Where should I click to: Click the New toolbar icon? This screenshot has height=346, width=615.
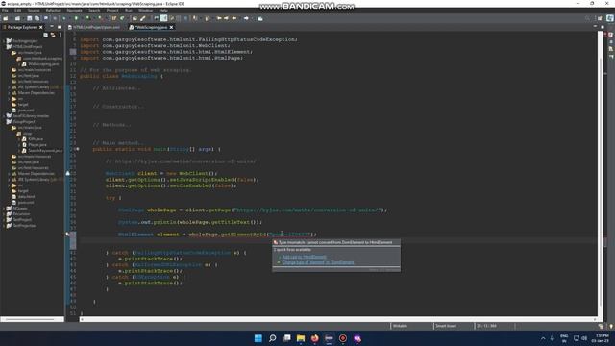point(6,18)
